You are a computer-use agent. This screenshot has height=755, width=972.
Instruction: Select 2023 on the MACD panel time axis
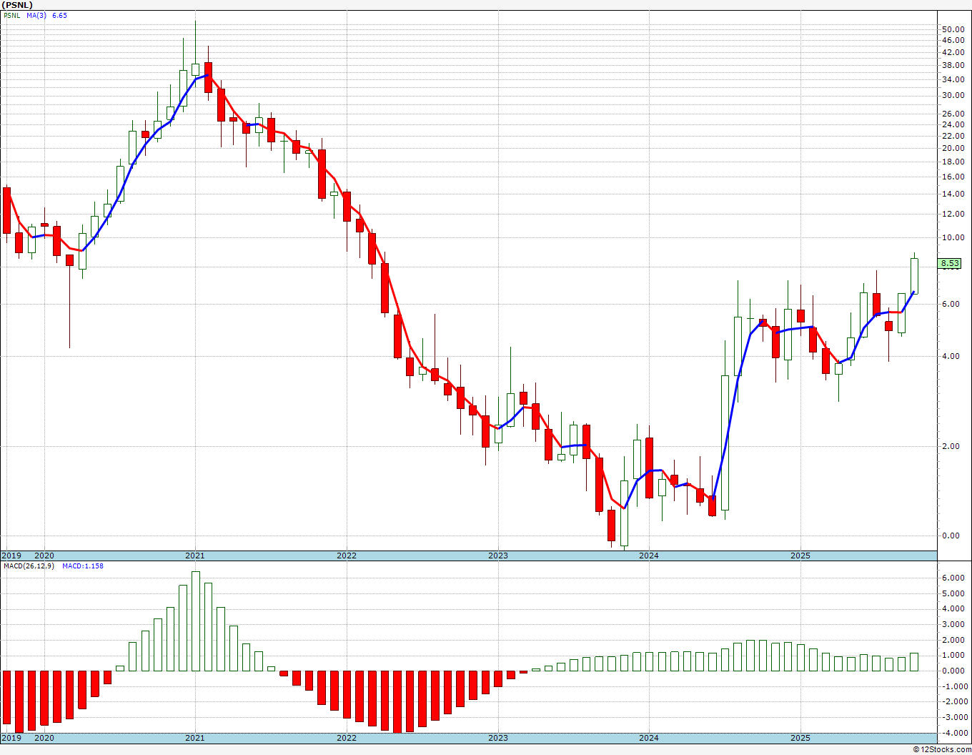point(498,738)
